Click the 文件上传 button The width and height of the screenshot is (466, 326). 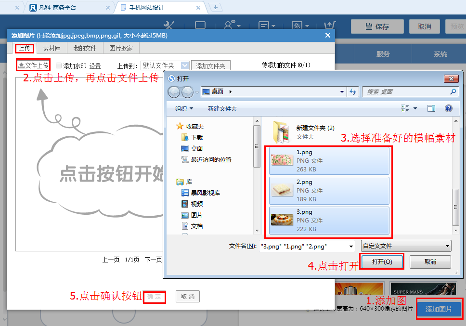tap(33, 65)
